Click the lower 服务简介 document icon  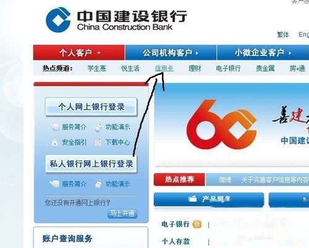point(55,184)
